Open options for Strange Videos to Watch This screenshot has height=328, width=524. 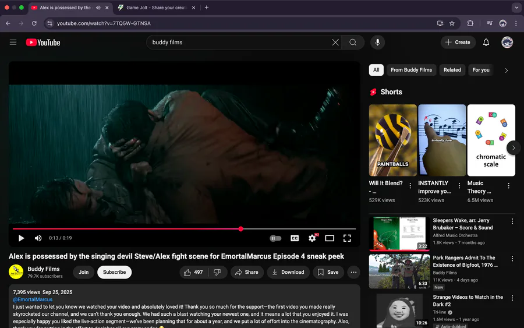click(512, 298)
